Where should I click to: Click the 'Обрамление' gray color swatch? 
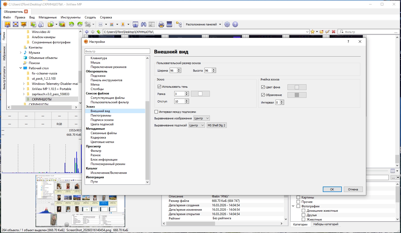coord(297,95)
